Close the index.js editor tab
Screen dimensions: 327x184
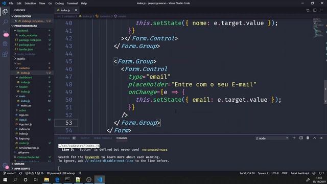pyautogui.click(x=76, y=10)
